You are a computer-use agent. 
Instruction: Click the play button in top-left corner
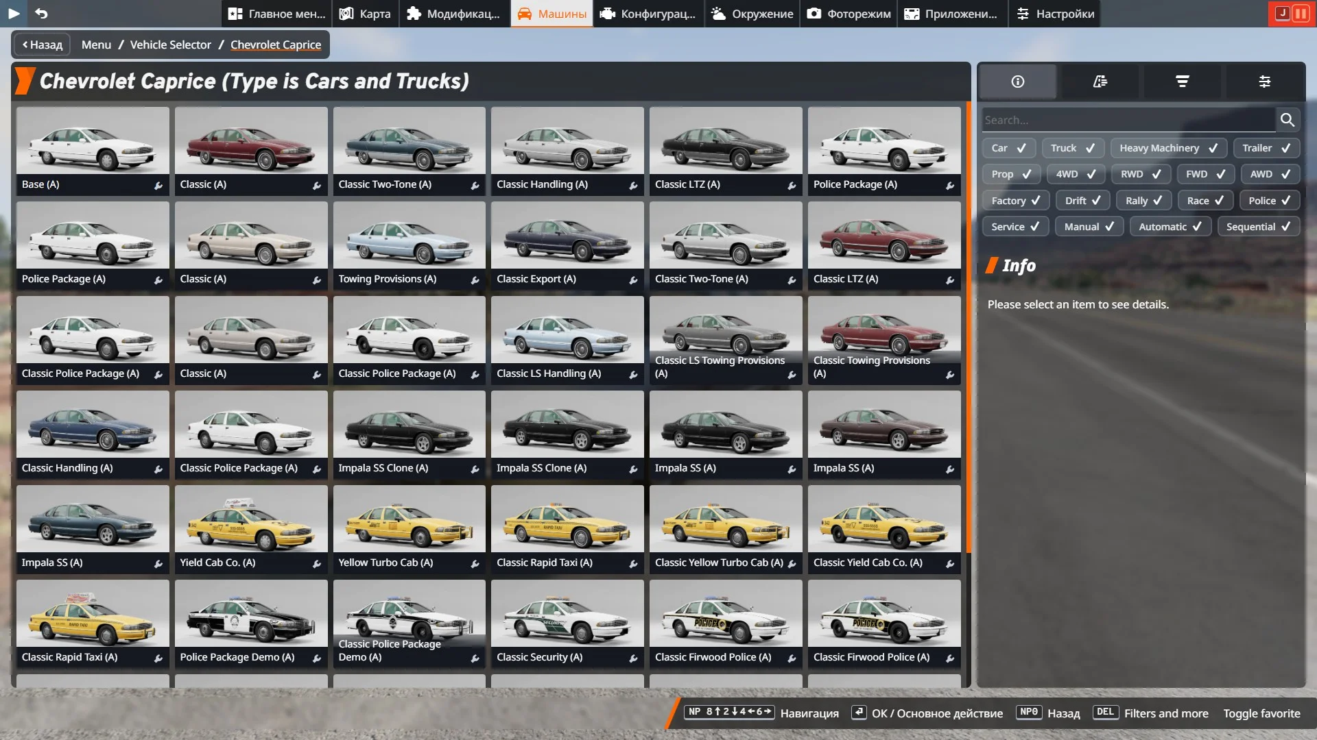pyautogui.click(x=14, y=13)
